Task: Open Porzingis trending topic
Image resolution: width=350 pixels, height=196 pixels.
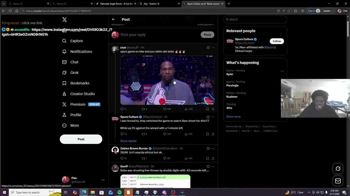Action: click(x=232, y=85)
